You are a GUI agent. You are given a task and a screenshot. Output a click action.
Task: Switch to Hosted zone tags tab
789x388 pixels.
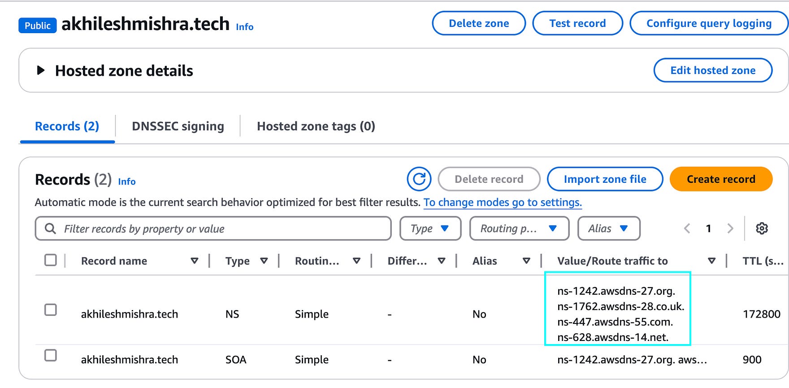tap(316, 126)
